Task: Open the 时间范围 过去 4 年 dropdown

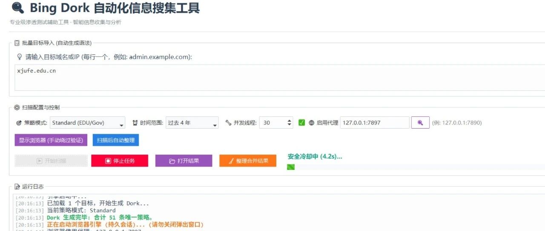Action: [192, 123]
